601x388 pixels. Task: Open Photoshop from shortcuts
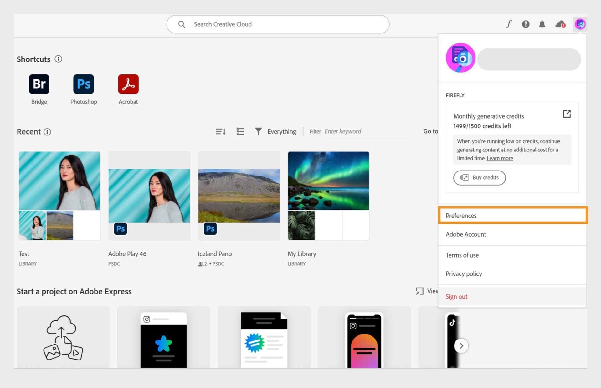point(83,84)
